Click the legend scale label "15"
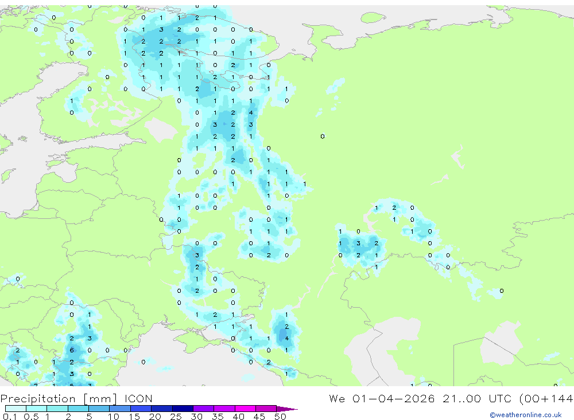 point(134,417)
